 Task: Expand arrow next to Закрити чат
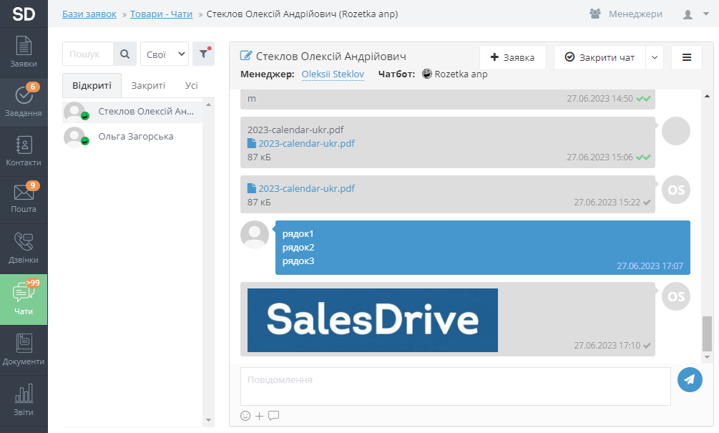pos(655,58)
